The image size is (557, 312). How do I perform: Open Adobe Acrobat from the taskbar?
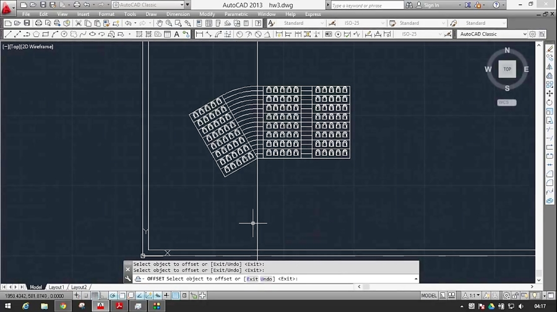pos(119,306)
